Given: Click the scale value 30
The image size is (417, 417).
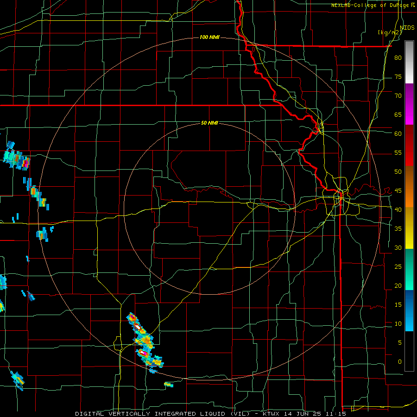Looking at the screenshot, I should point(398,248).
